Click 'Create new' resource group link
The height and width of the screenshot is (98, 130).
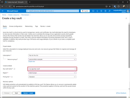[31, 62]
